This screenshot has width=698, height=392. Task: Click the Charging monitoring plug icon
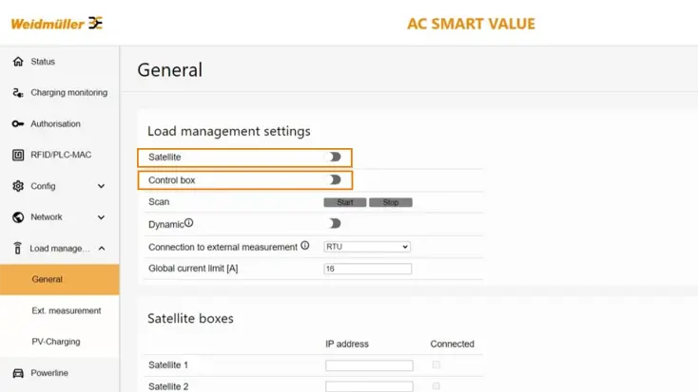click(x=18, y=93)
